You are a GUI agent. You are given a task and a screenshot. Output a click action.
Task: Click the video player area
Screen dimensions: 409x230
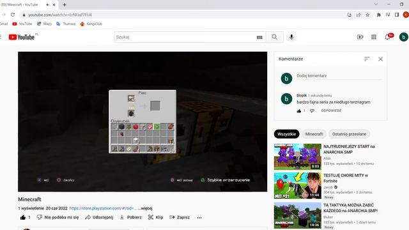click(143, 121)
